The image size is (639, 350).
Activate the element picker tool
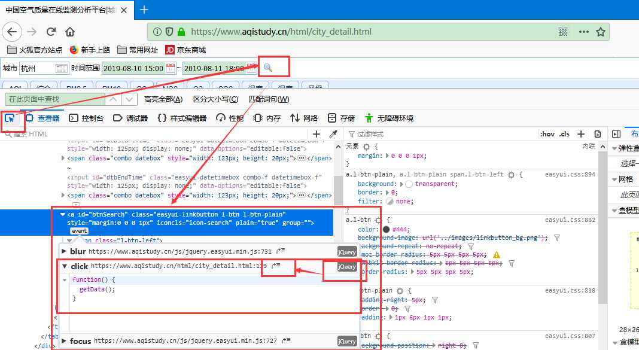coord(10,118)
